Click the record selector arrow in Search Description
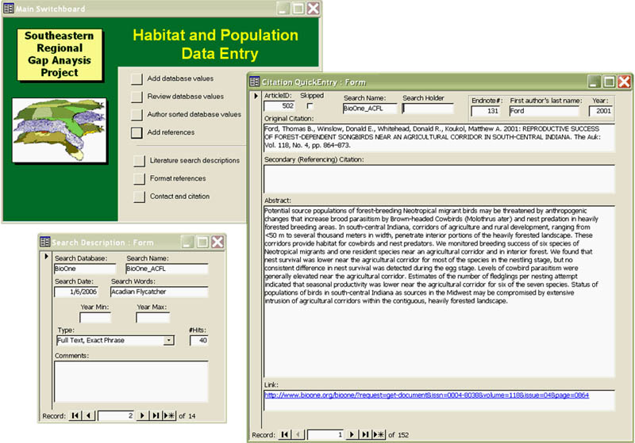The image size is (635, 443). pyautogui.click(x=46, y=256)
